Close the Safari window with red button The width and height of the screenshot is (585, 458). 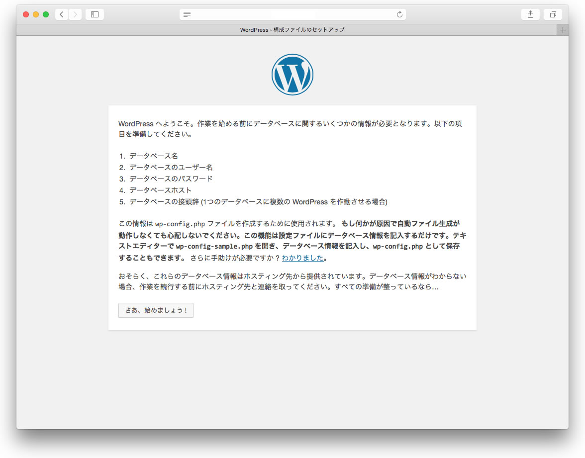(x=26, y=14)
